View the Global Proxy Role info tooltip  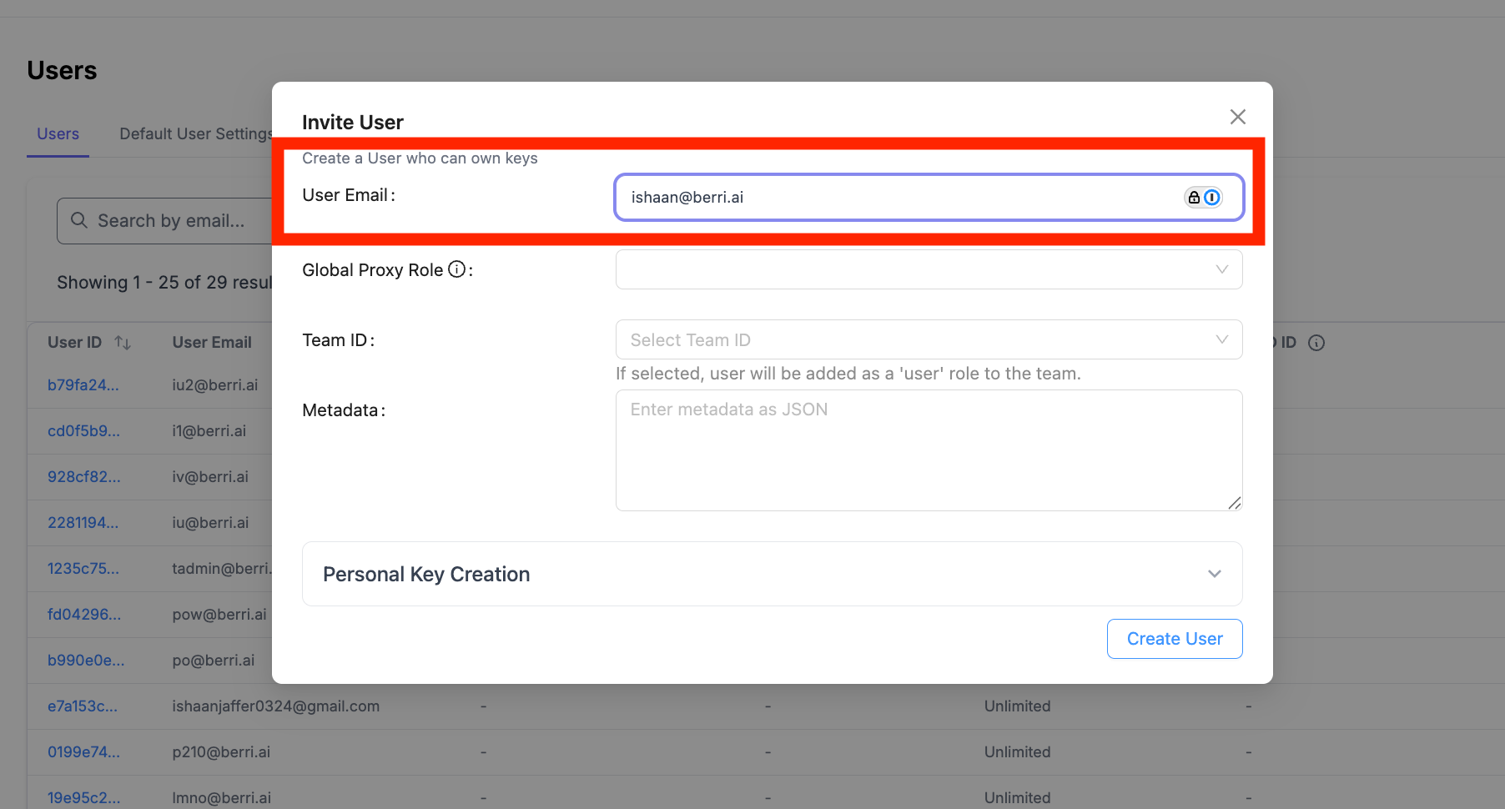pos(456,269)
